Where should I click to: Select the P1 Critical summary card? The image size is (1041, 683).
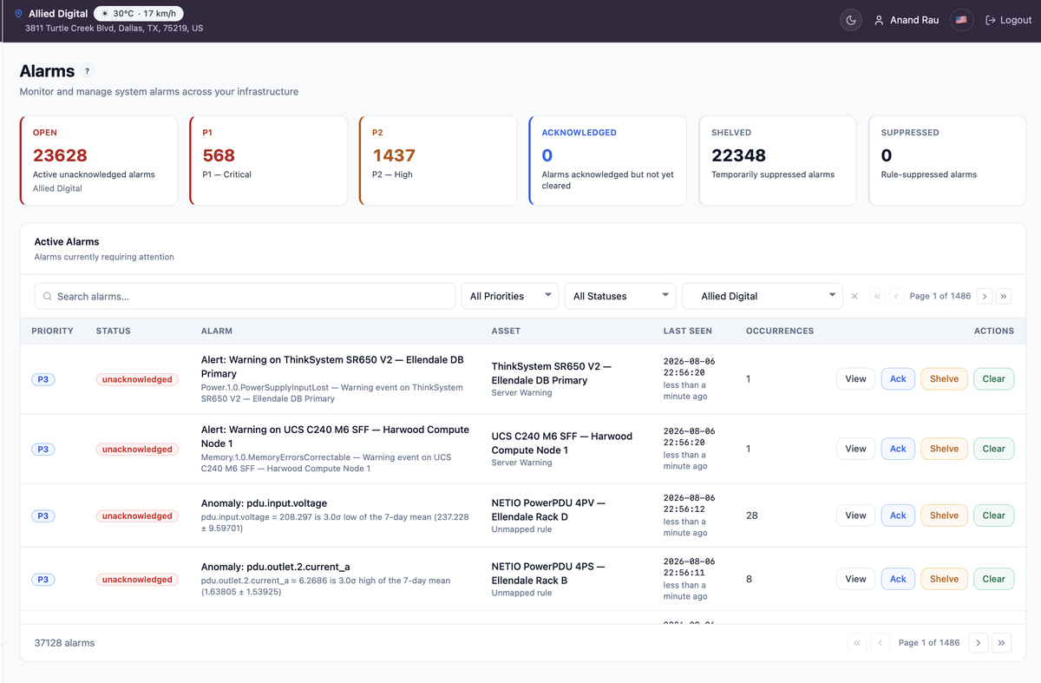point(268,161)
